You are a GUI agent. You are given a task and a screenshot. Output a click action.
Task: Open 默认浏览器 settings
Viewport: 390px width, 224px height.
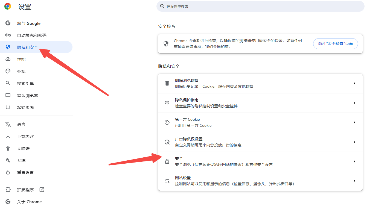coord(36,95)
